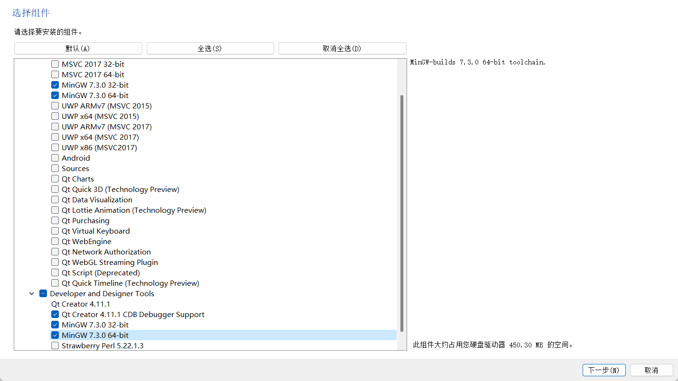Collapse the Developer and Designer Tools group
Viewport: 678px width, 381px height.
point(32,293)
